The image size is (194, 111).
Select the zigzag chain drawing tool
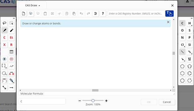tap(12, 66)
